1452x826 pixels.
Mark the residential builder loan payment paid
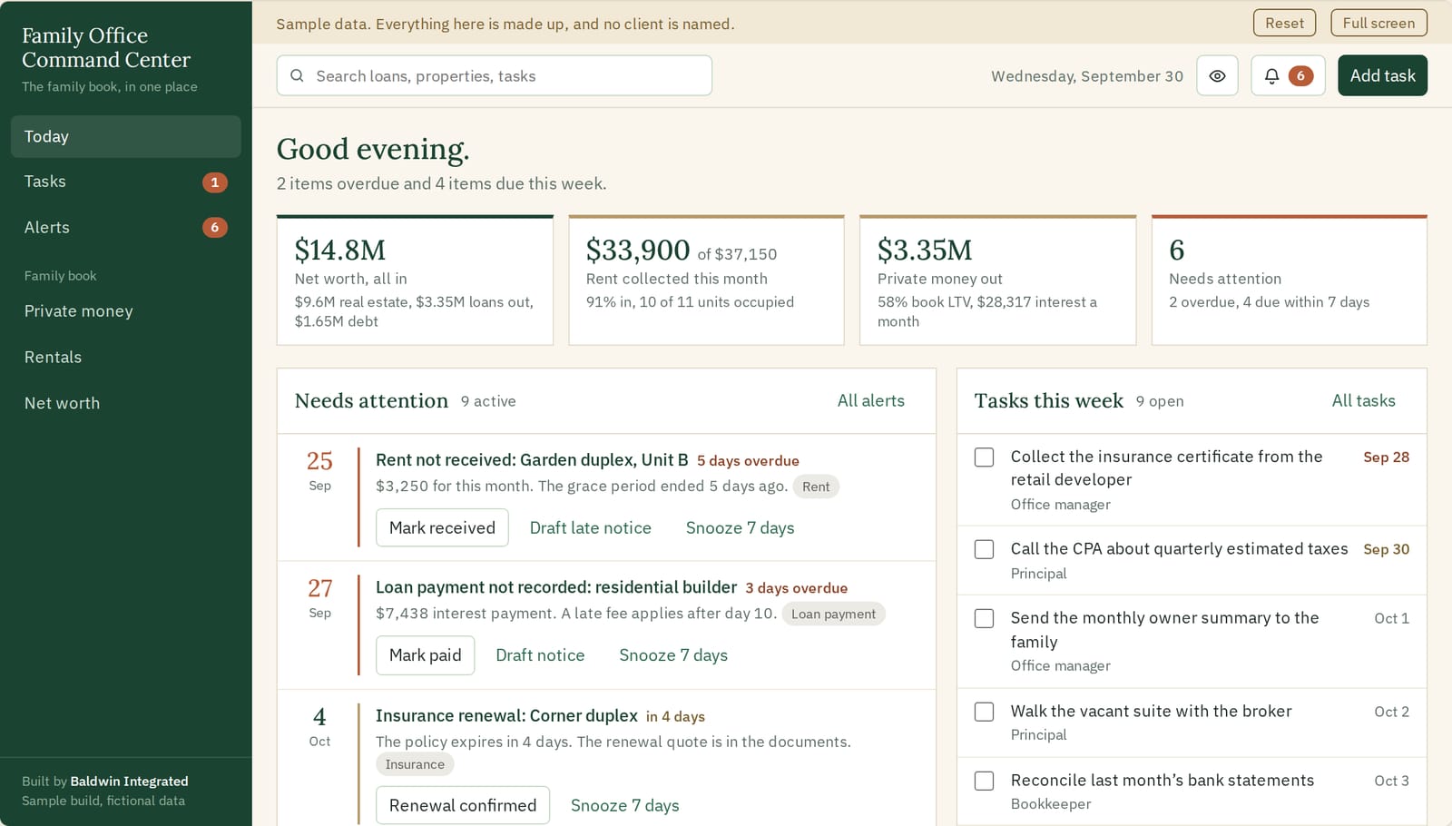[x=425, y=655]
